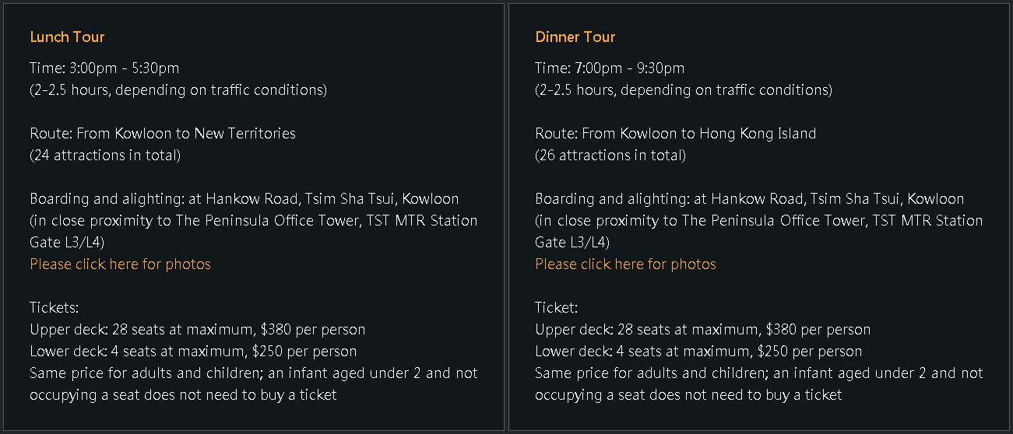Click the Dinner Tour heading
The width and height of the screenshot is (1013, 434).
pyautogui.click(x=575, y=37)
